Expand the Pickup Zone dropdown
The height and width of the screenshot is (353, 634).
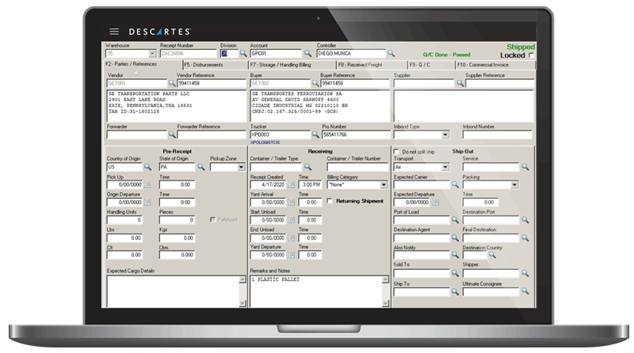click(x=241, y=167)
